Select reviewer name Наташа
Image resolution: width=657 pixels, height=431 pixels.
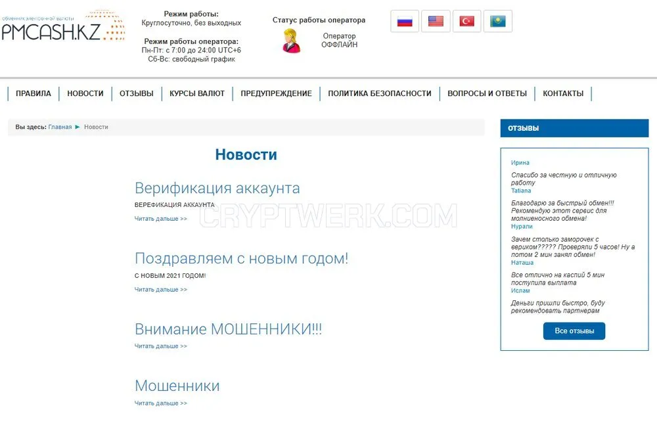pyautogui.click(x=522, y=263)
